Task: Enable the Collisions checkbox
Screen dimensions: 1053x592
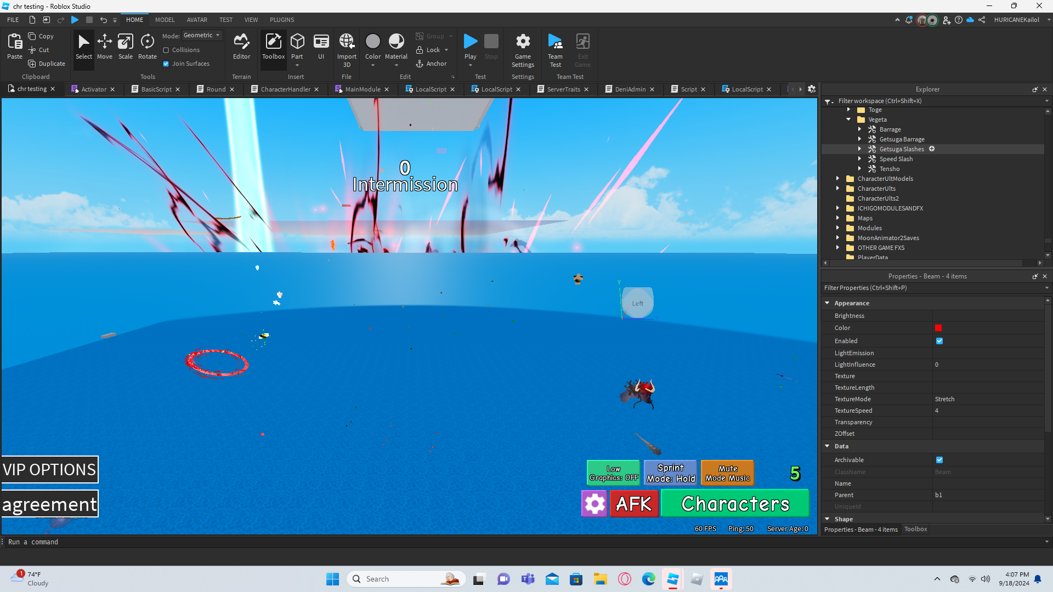Action: pyautogui.click(x=166, y=50)
